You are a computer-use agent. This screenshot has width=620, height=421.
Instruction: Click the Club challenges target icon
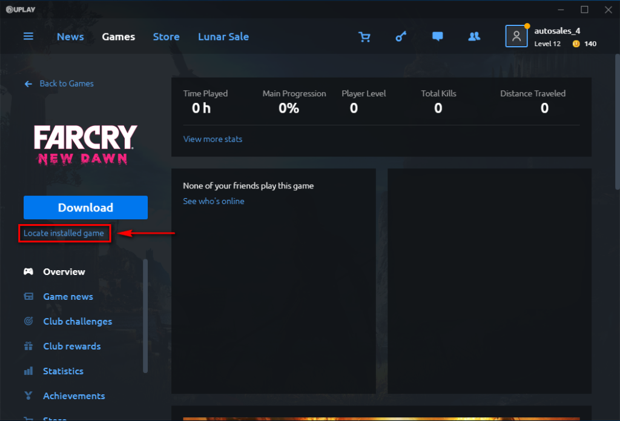[28, 321]
